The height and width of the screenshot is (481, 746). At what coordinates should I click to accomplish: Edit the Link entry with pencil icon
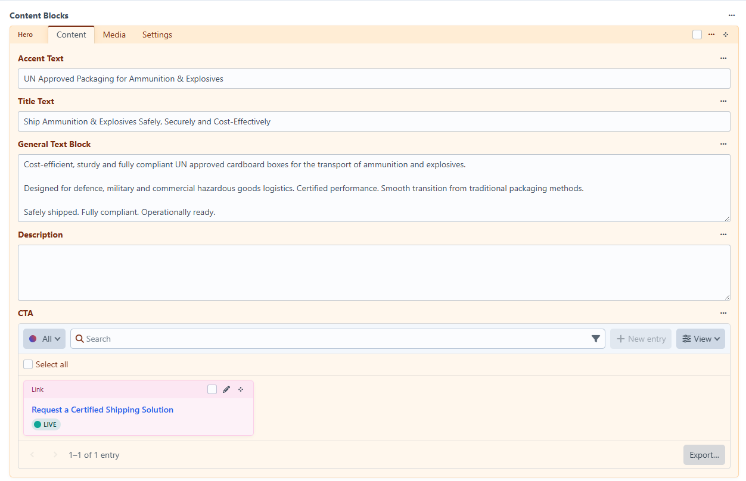[x=226, y=389]
